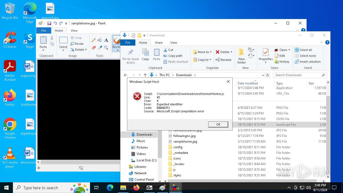Select the Magnifier tool in Paint

click(106, 47)
